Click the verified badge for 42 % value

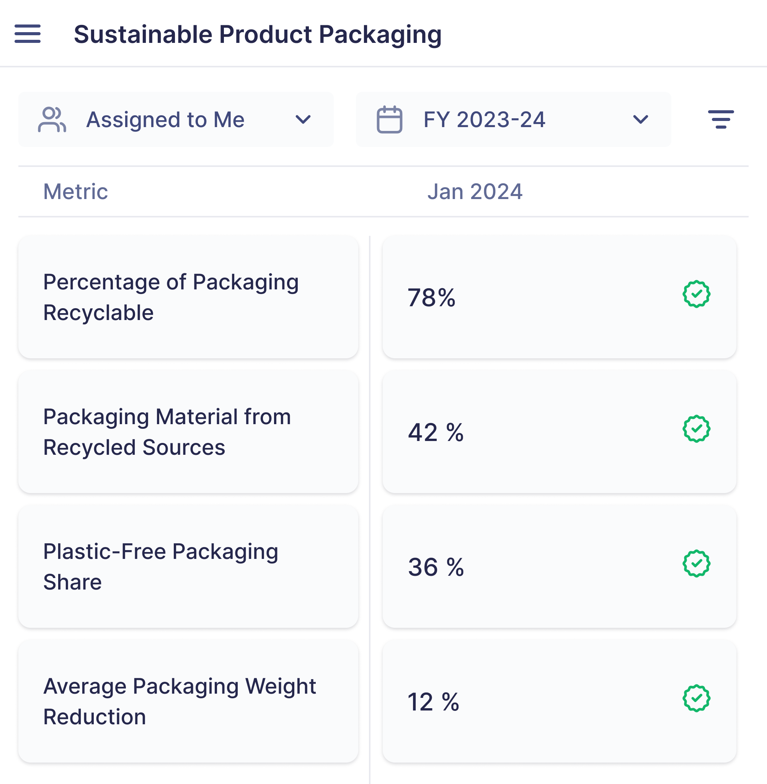(696, 429)
